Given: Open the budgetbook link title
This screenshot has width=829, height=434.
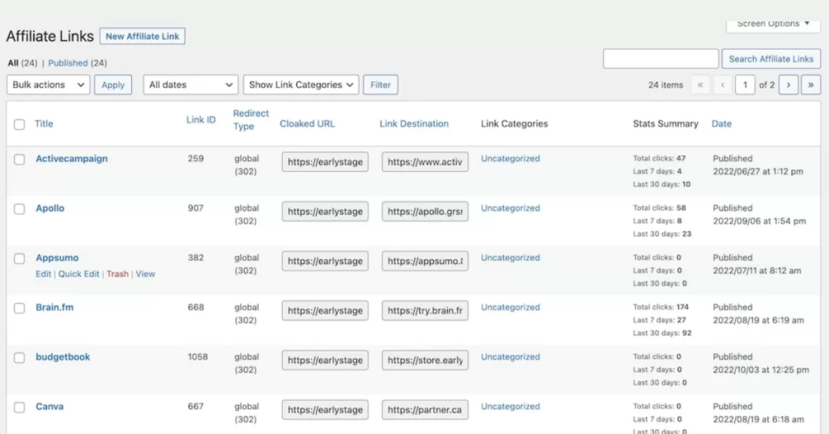Looking at the screenshot, I should coord(63,357).
